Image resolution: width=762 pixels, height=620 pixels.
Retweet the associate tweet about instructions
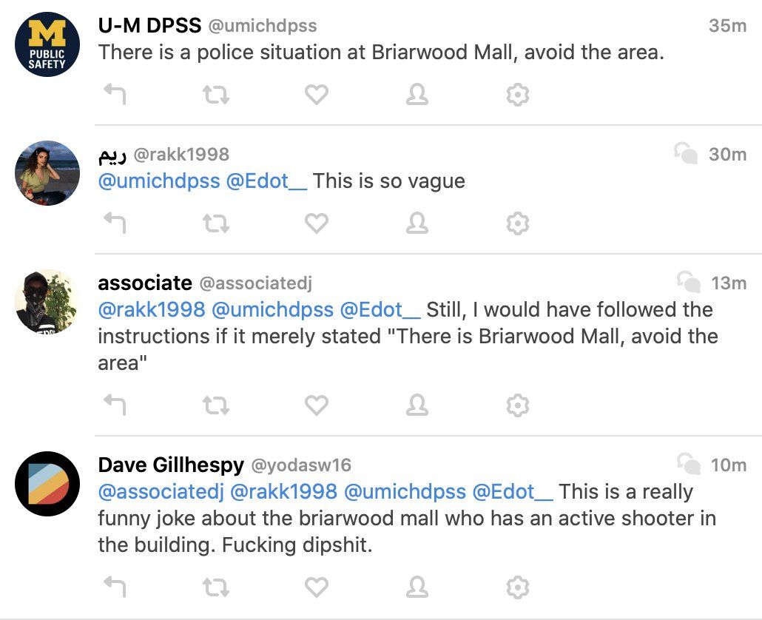click(215, 405)
